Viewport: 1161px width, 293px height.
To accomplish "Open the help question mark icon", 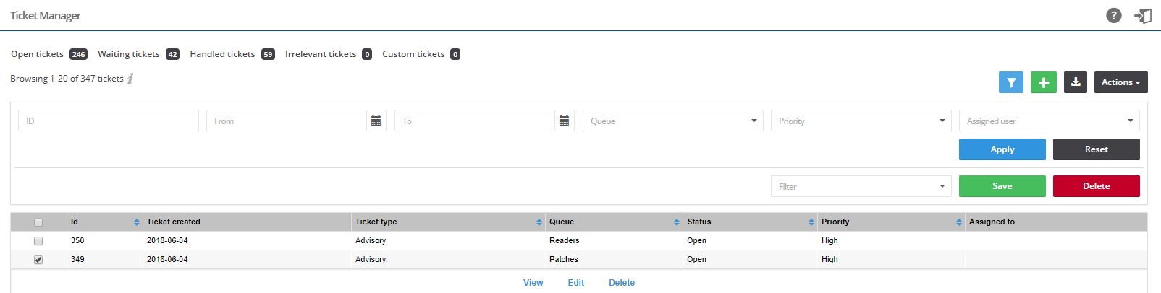I will [1113, 15].
